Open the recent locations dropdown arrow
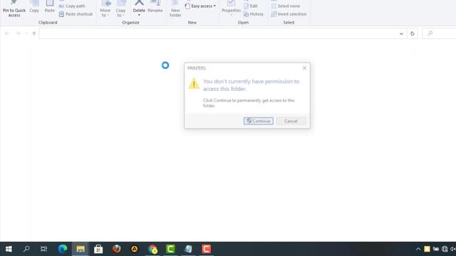 tap(26, 33)
